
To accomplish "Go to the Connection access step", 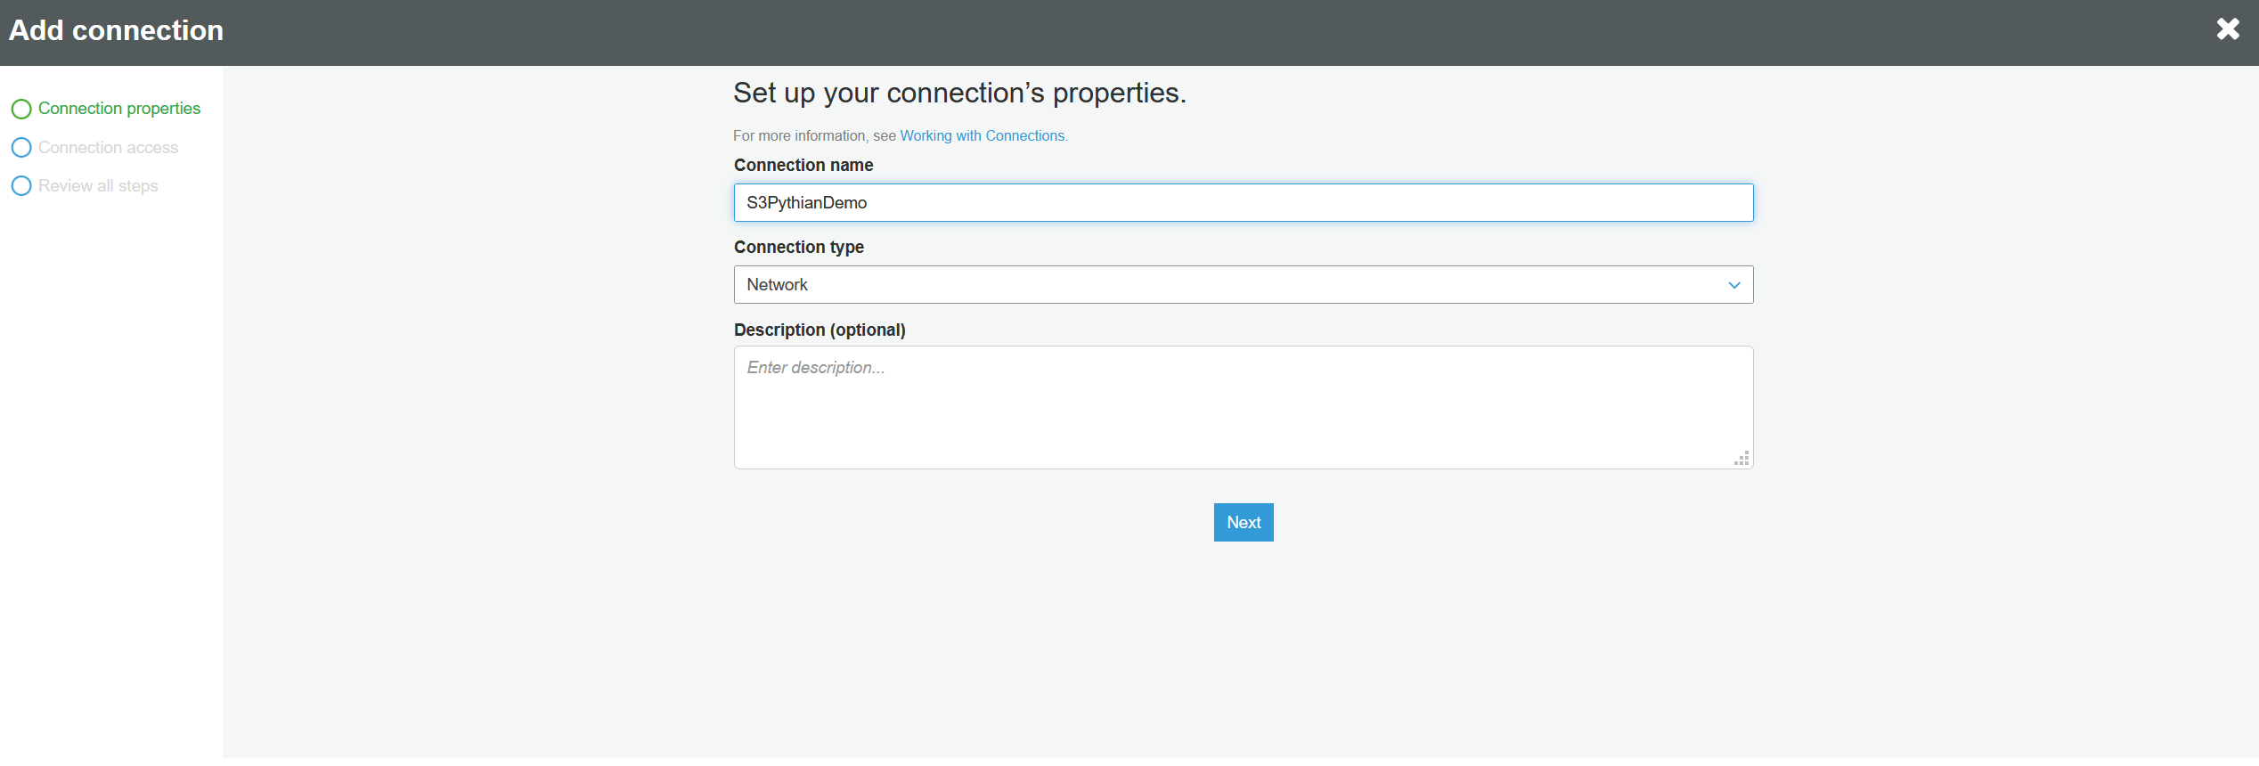I will [x=108, y=148].
